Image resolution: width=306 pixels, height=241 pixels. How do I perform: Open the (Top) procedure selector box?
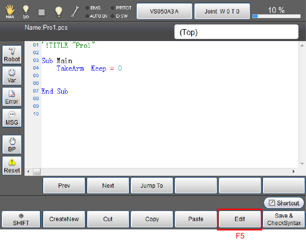236,32
